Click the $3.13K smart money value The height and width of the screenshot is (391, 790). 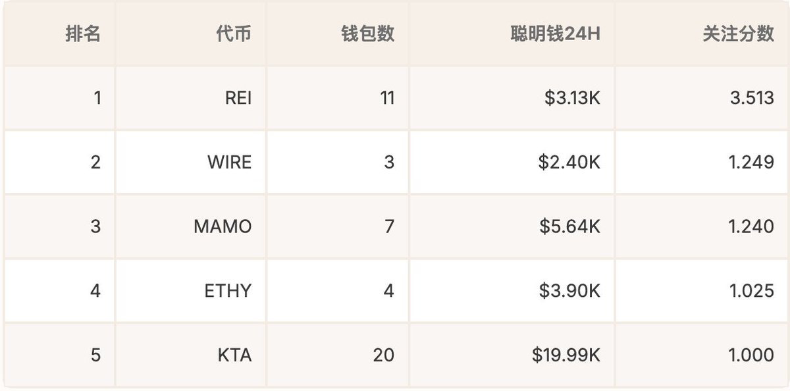[x=572, y=98]
